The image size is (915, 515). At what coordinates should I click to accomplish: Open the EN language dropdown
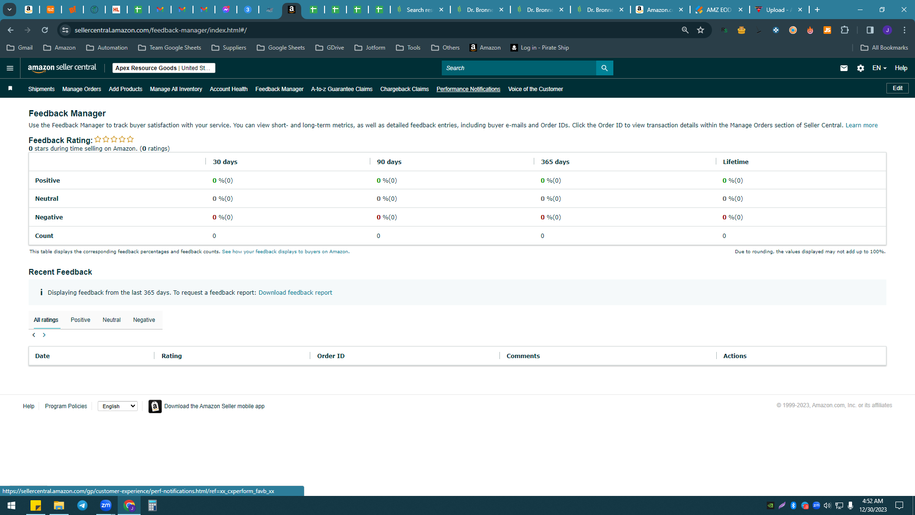click(879, 68)
